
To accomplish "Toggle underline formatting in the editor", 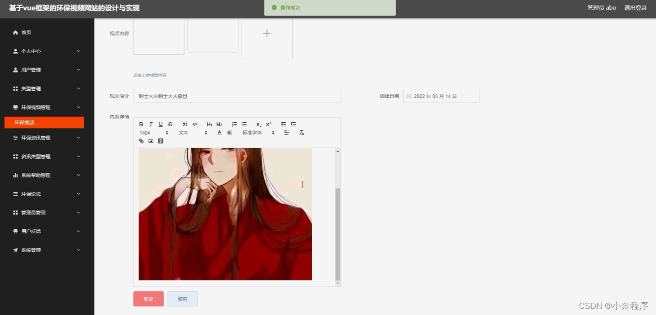I will pos(160,124).
